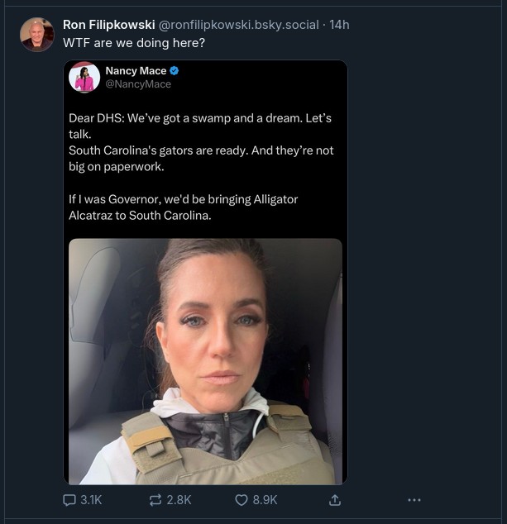
Task: Click the 3.1K reply count
Action: (91, 500)
